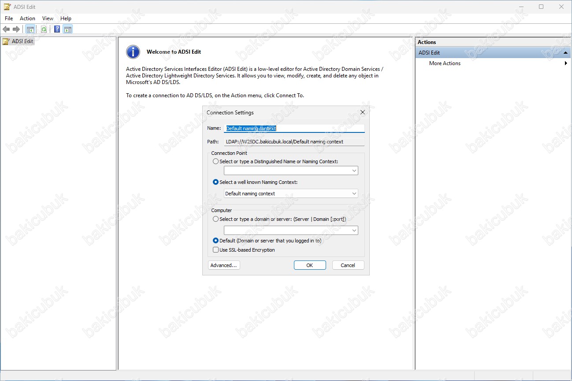The width and height of the screenshot is (572, 381).
Task: Close the Connection Settings dialog with X
Action: pyautogui.click(x=363, y=112)
